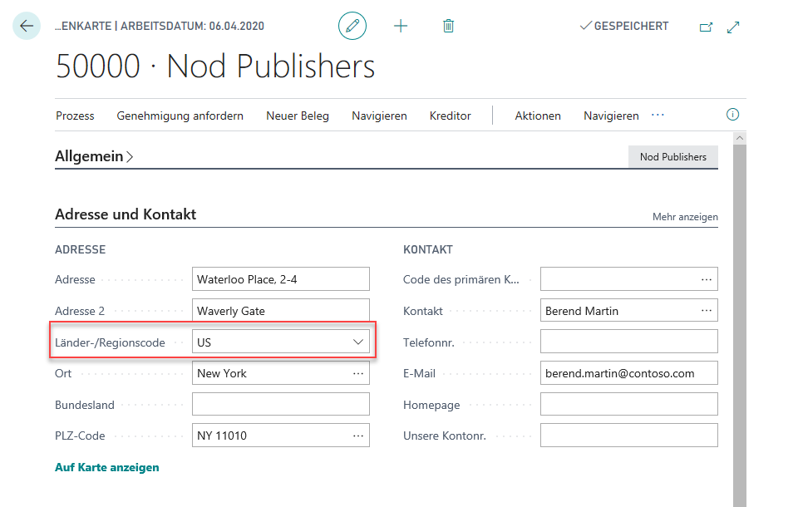
Task: Open the Aktionen menu
Action: [538, 116]
